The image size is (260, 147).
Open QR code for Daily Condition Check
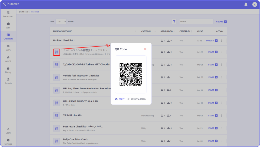click(x=57, y=141)
